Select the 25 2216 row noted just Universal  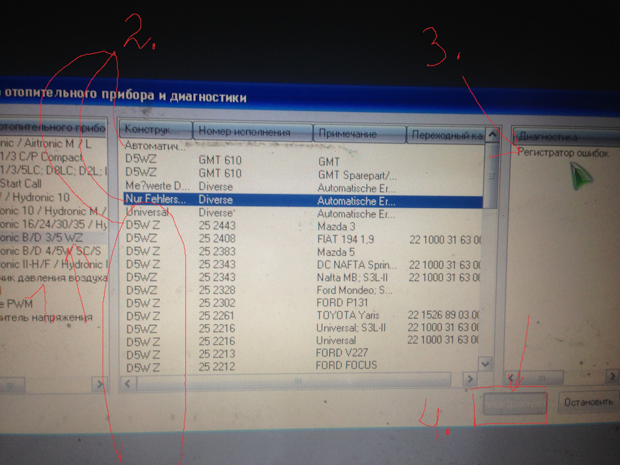pos(302,341)
